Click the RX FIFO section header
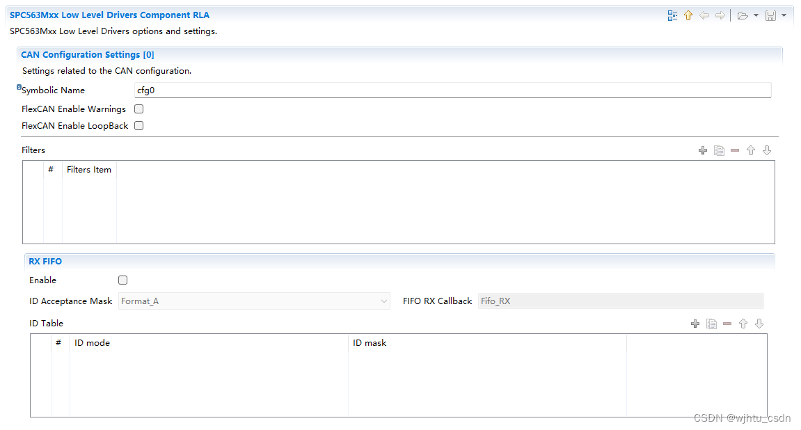Screen dimensions: 801x430 (45, 262)
